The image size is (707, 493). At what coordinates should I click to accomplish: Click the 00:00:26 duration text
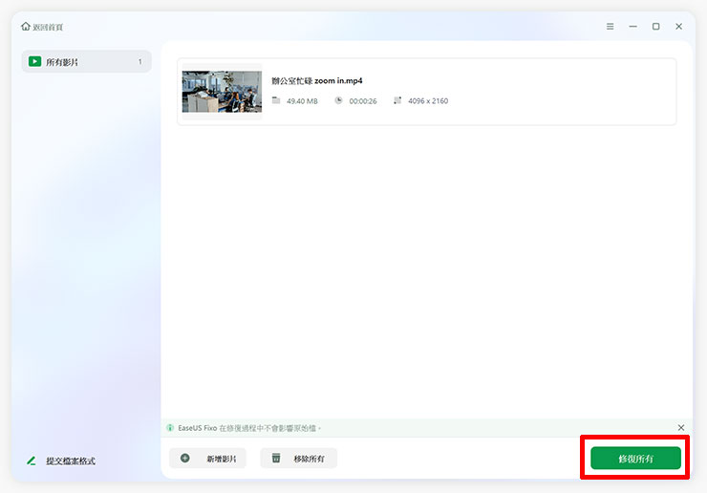tap(363, 101)
